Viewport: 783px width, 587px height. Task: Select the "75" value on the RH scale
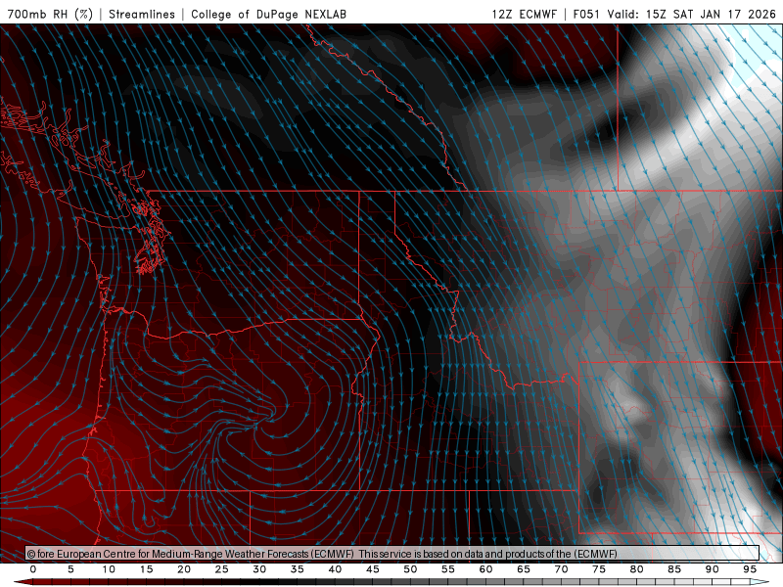click(x=599, y=569)
